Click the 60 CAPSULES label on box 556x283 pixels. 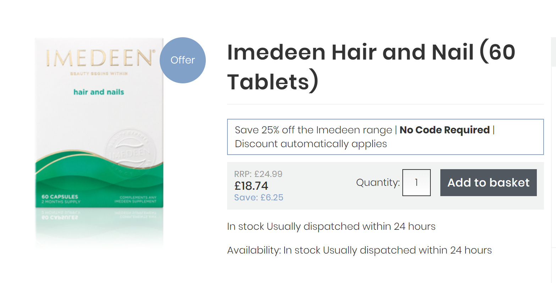point(60,196)
